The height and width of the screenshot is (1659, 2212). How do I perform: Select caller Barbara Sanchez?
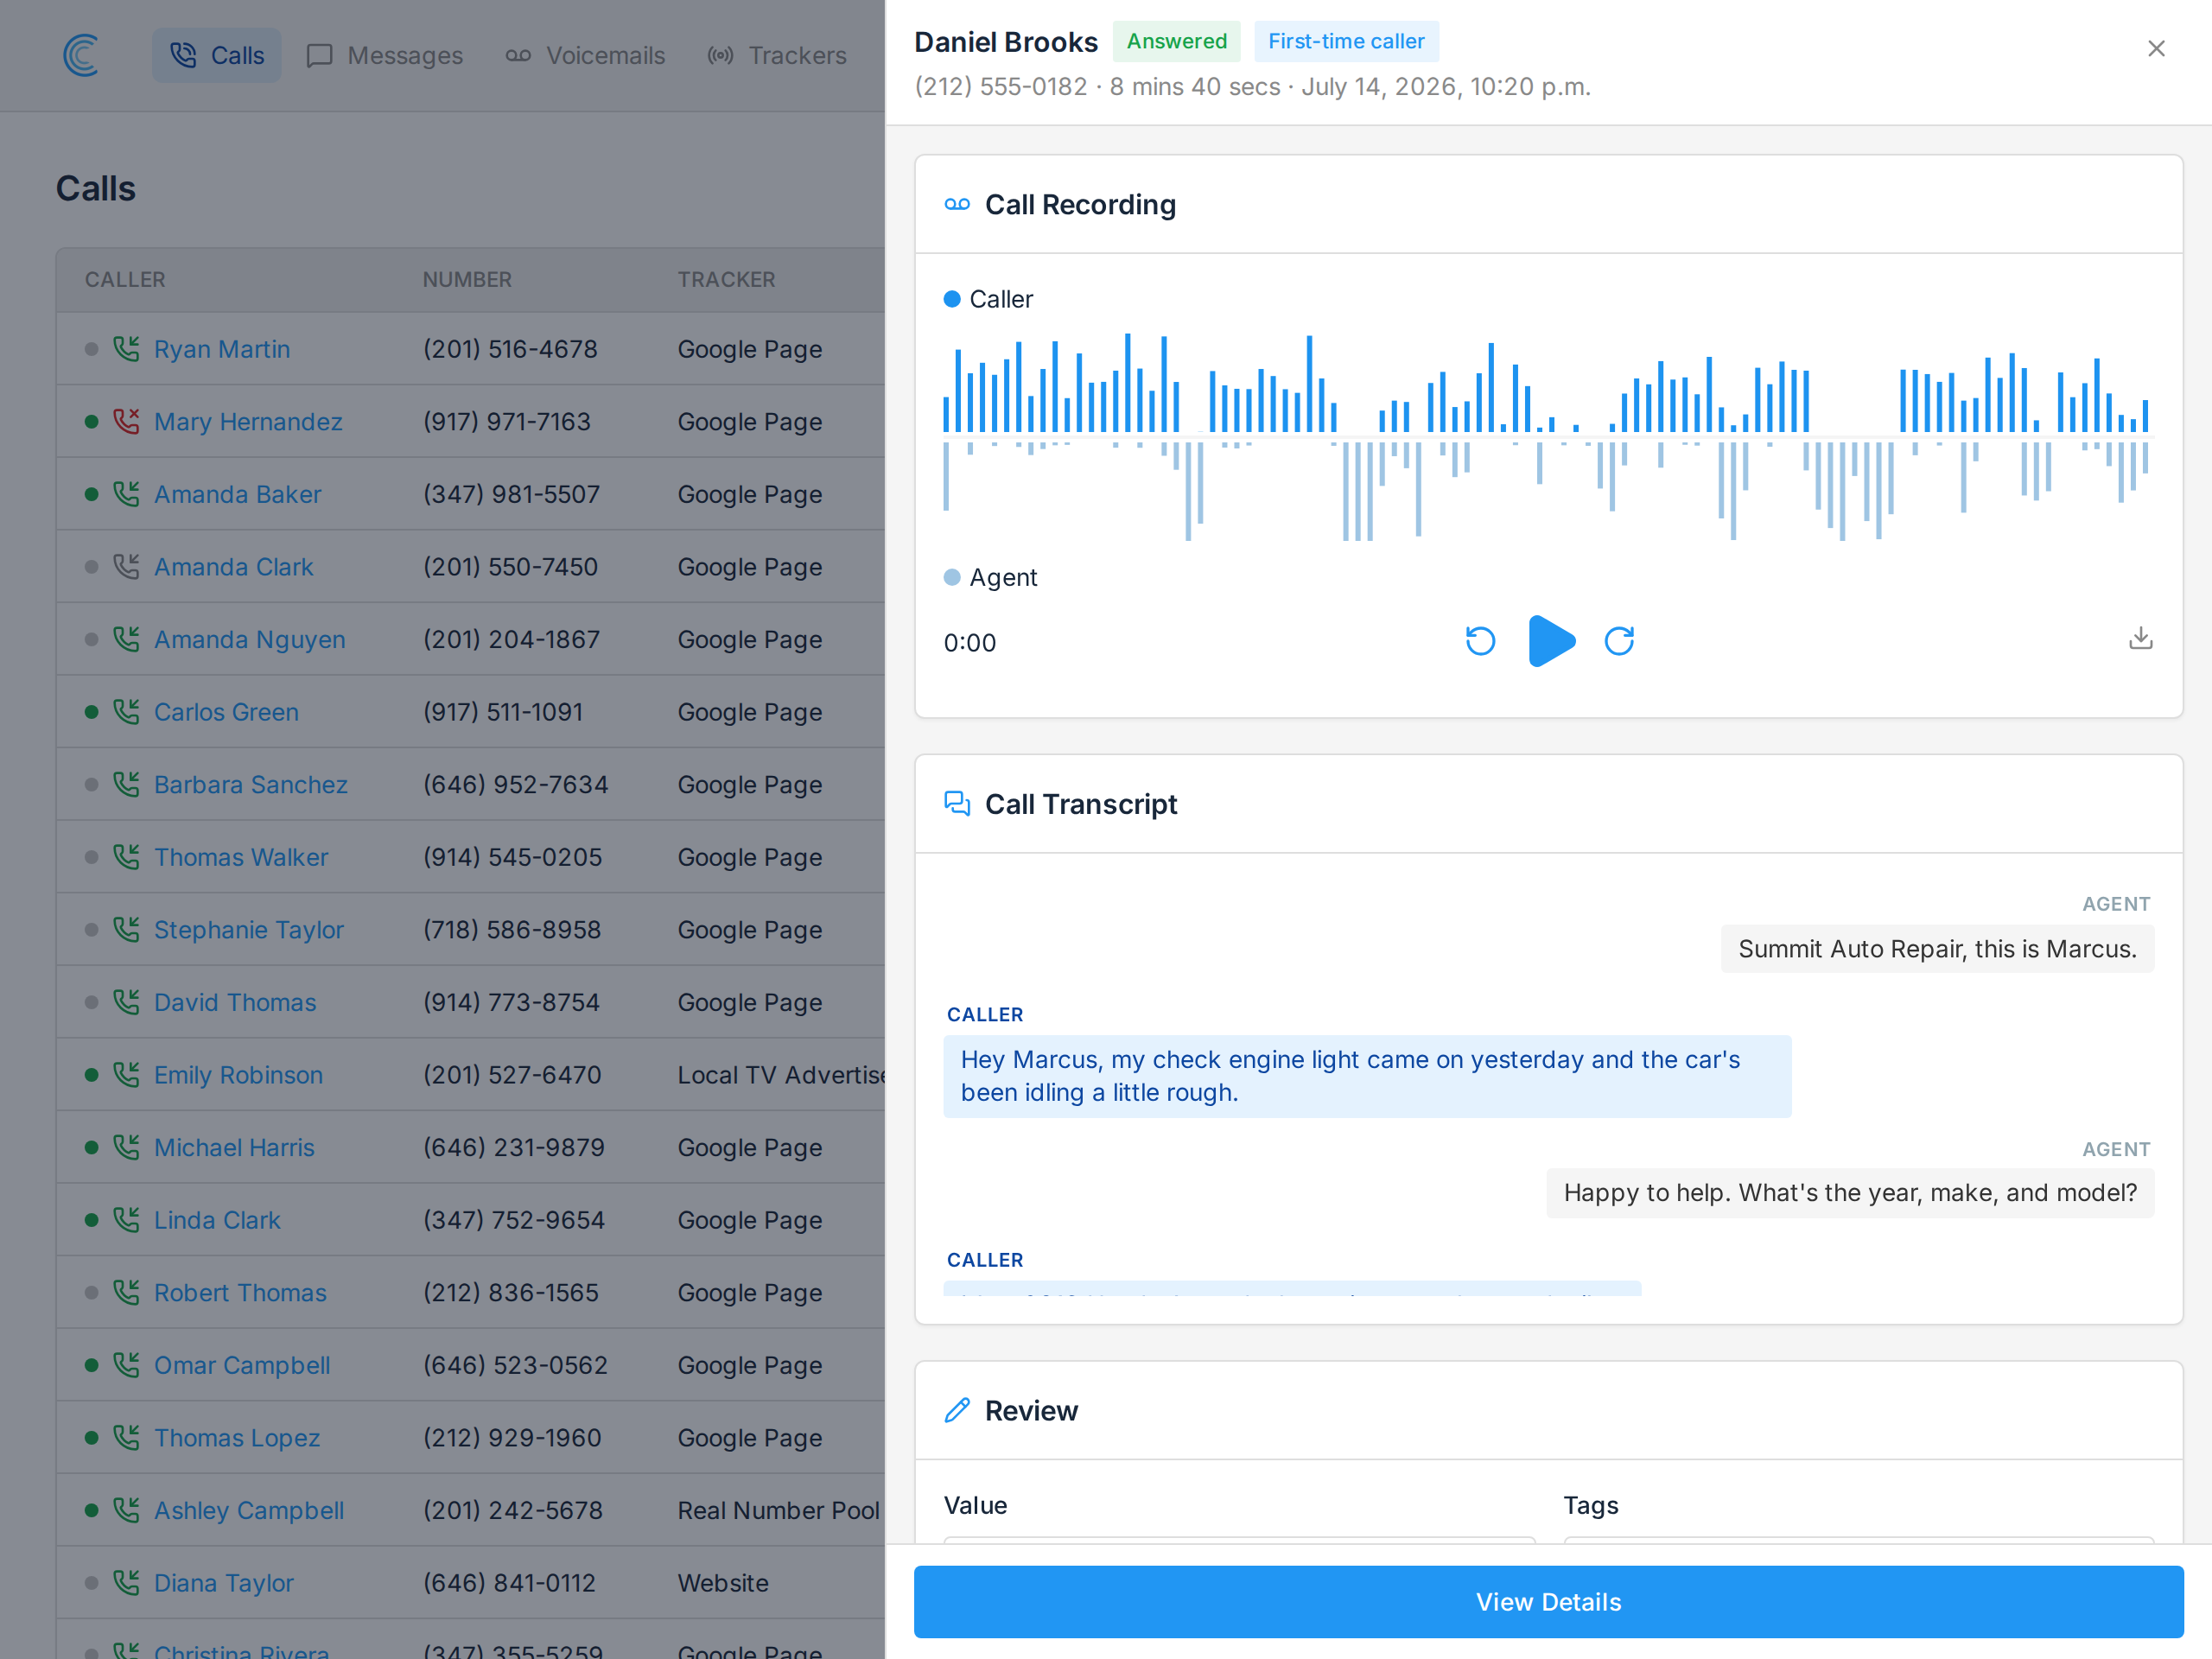[x=250, y=785]
